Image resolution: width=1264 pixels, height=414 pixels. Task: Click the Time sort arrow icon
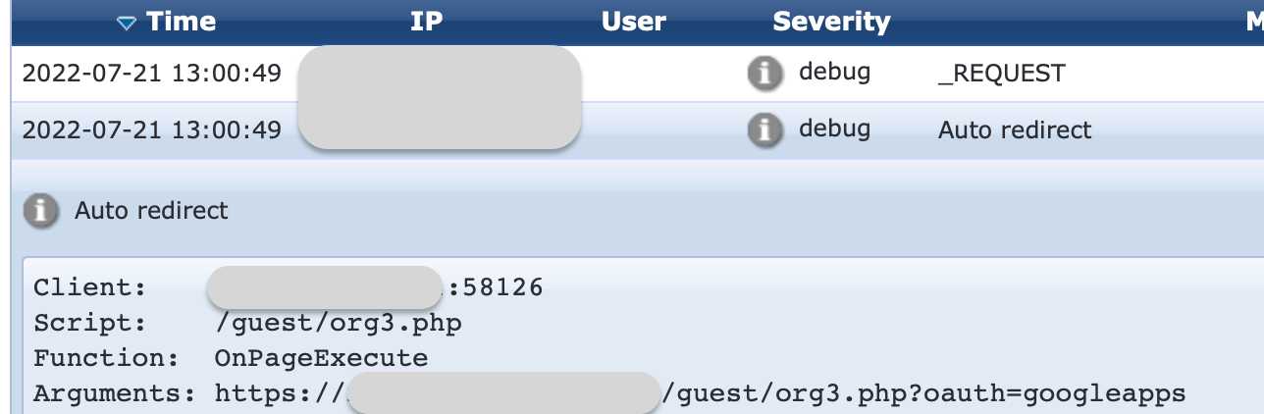pos(126,24)
